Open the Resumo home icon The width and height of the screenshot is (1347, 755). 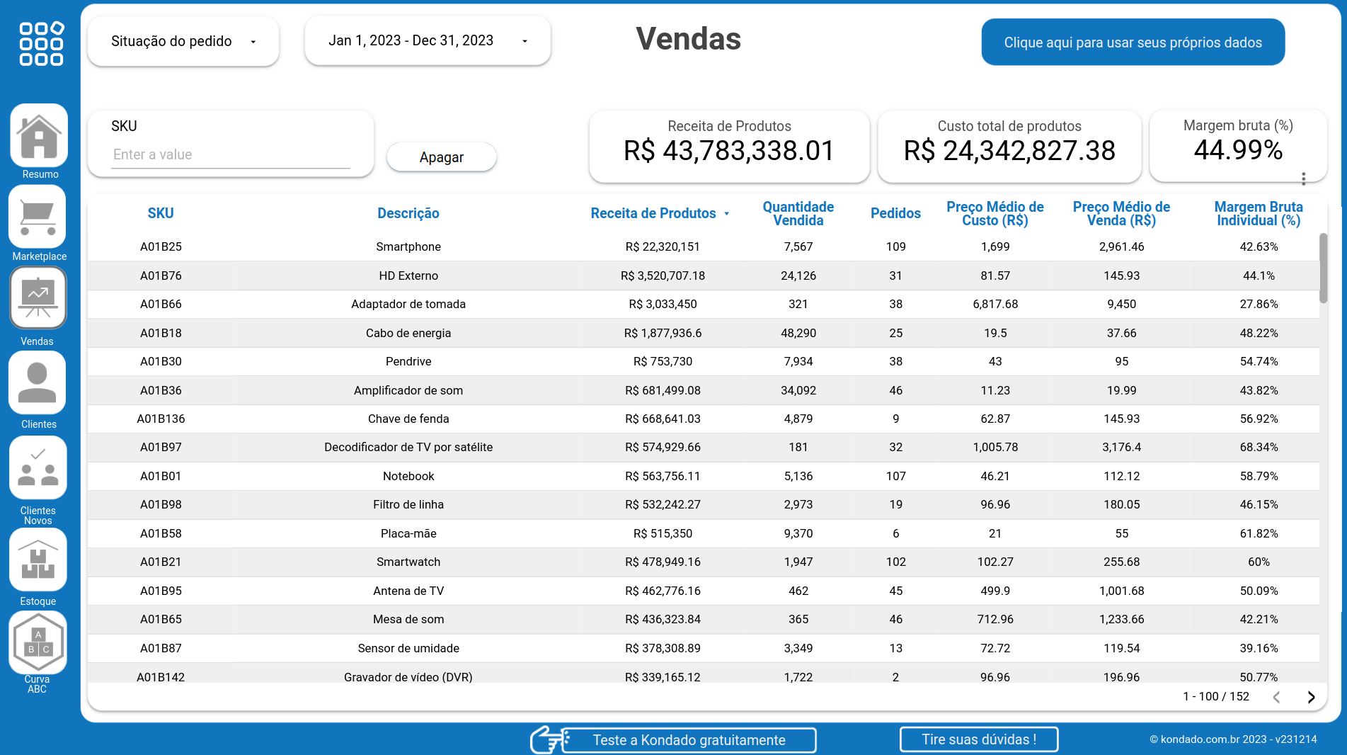tap(39, 136)
